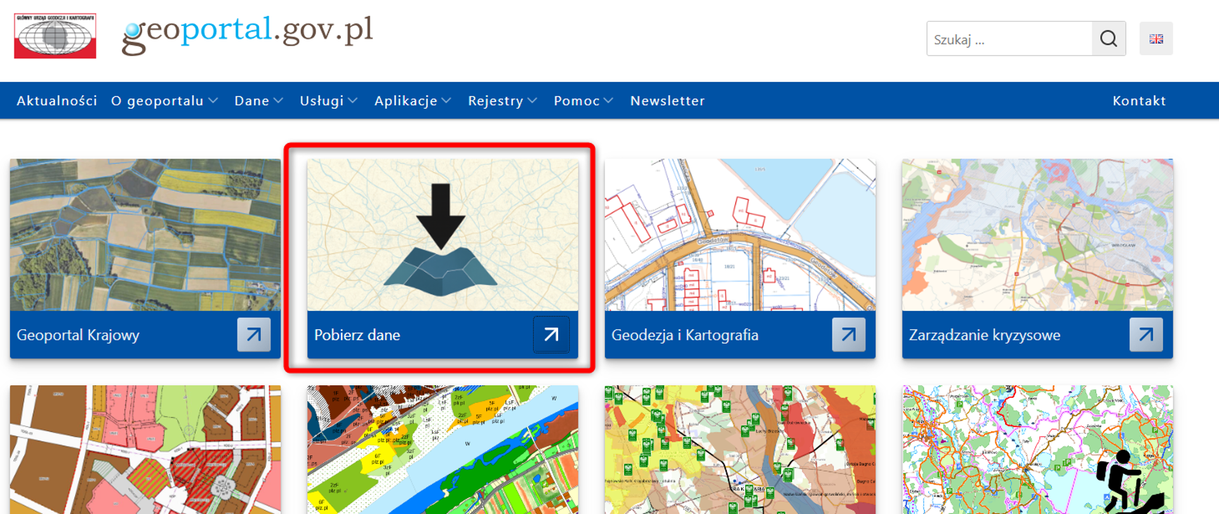Image resolution: width=1219 pixels, height=514 pixels.
Task: Expand the Aplikacje dropdown menu
Action: (x=413, y=100)
